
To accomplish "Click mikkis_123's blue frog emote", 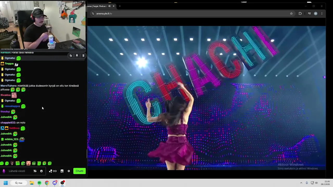I will click(22, 139).
